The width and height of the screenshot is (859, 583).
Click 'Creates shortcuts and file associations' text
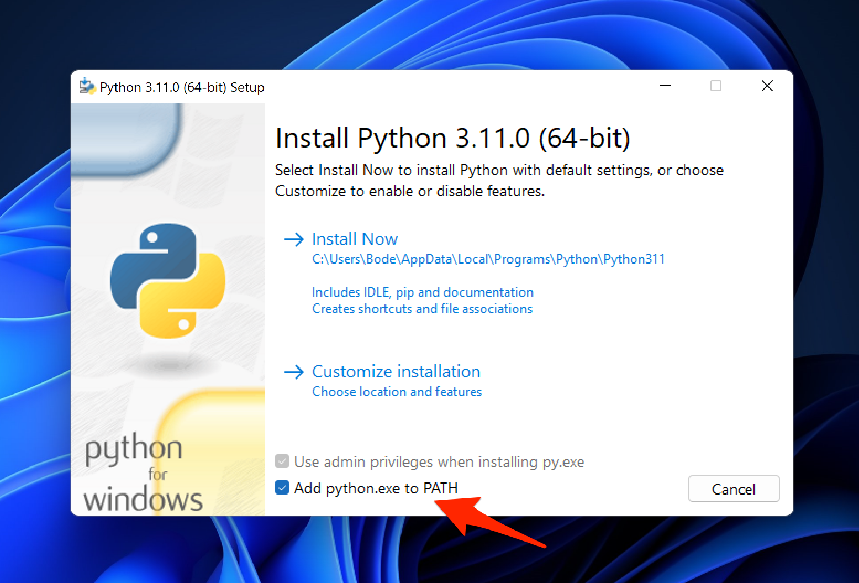tap(422, 309)
